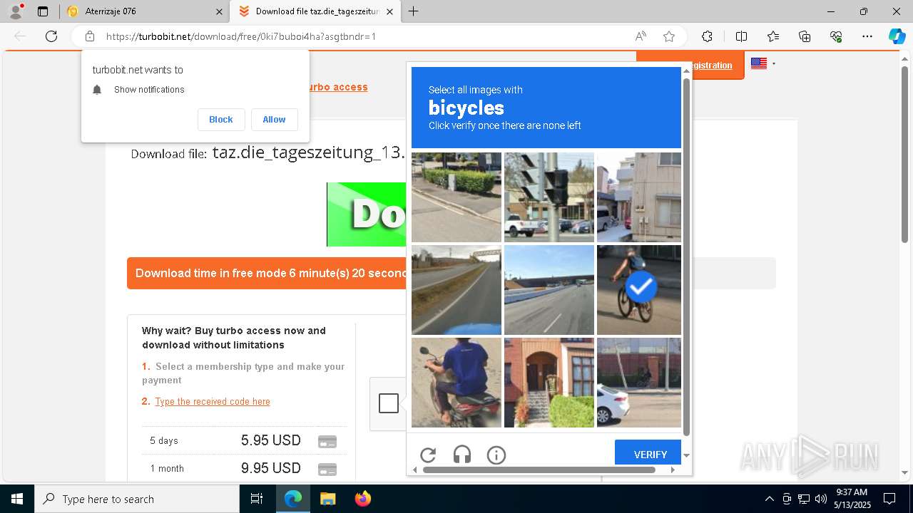Deselect the checked cyclist image tile

[x=639, y=290]
